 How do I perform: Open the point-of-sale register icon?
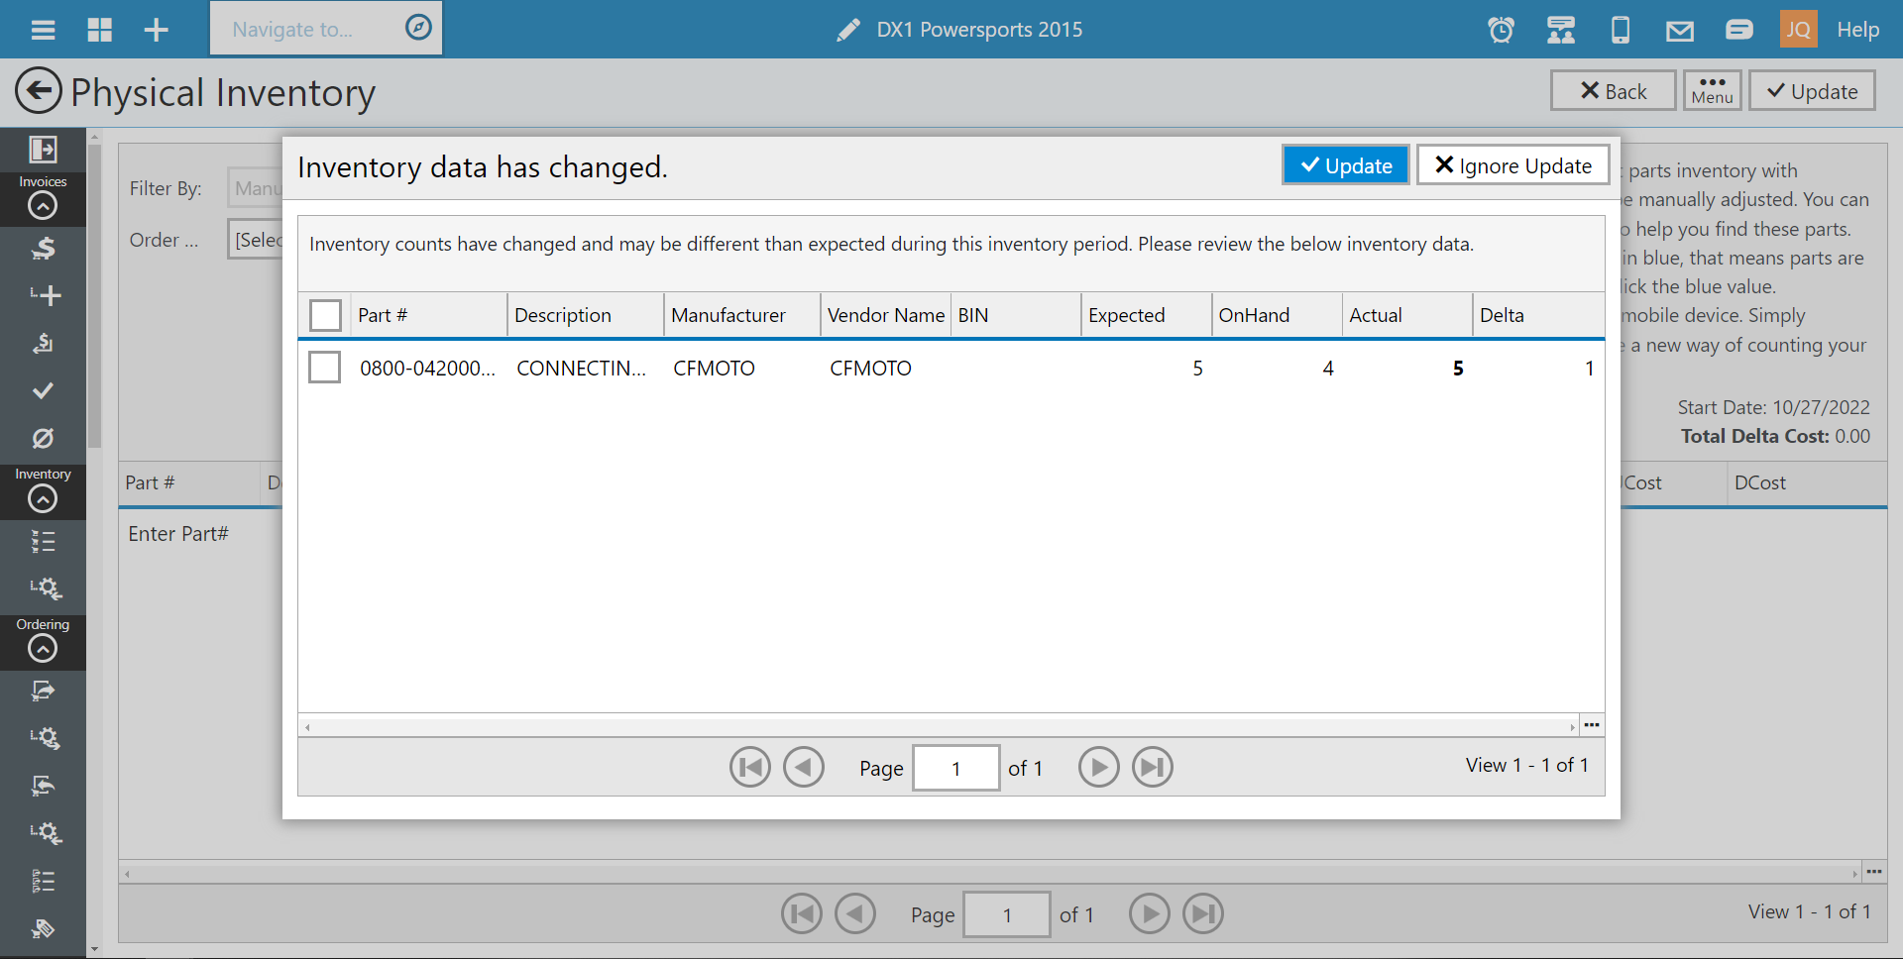pos(1561,30)
